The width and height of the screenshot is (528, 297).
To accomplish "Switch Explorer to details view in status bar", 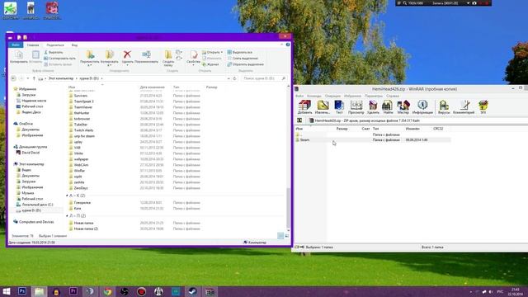I will [280, 236].
